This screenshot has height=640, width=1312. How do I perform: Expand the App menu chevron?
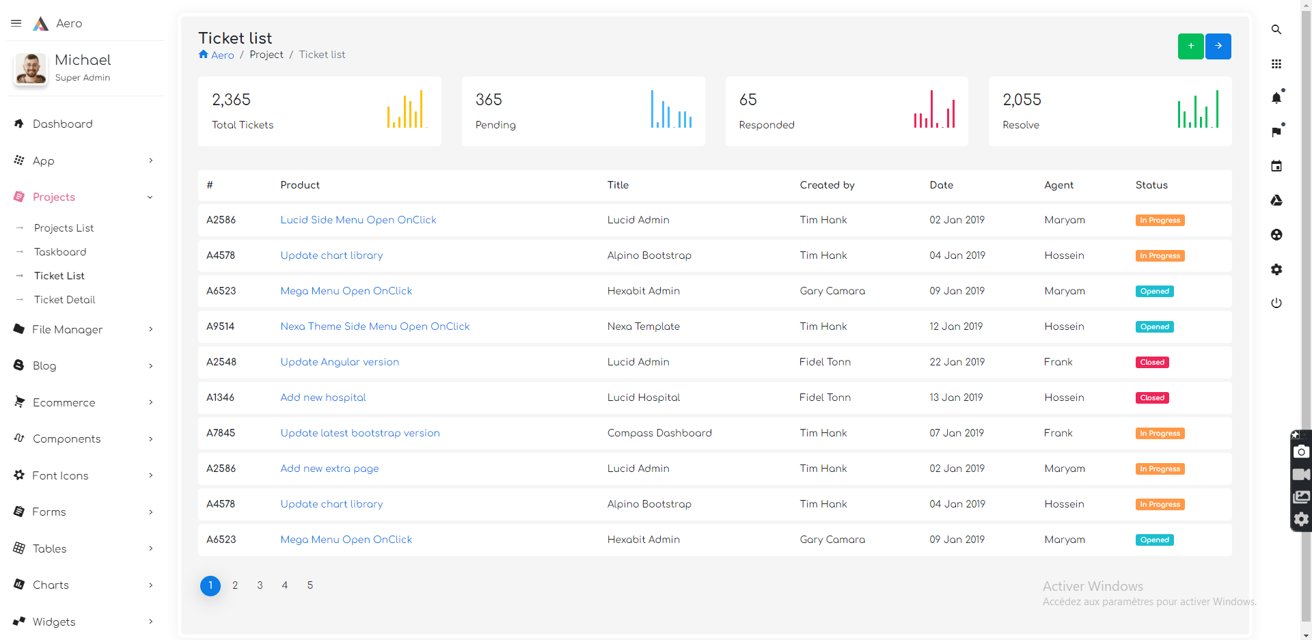click(x=151, y=161)
